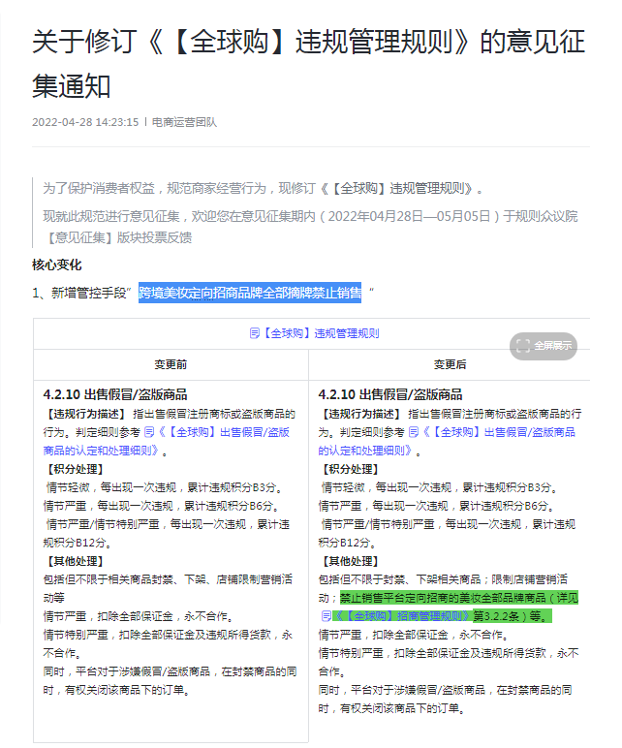Click 【违规行为描述】 label in 变更后 column
The width and height of the screenshot is (622, 748).
[360, 414]
